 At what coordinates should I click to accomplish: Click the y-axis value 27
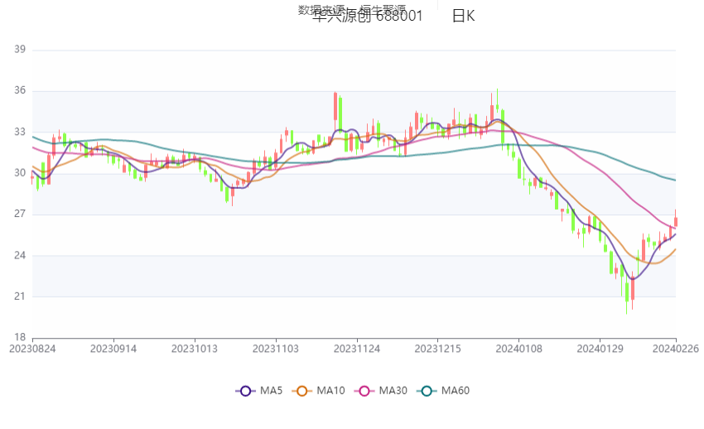click(20, 214)
